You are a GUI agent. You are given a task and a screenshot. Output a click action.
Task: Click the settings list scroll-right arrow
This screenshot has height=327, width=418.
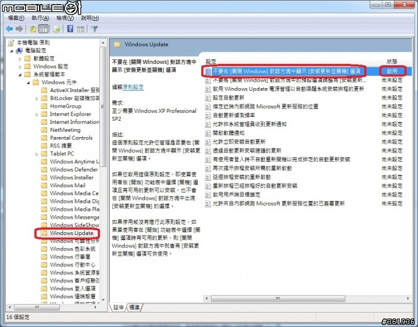click(408, 298)
